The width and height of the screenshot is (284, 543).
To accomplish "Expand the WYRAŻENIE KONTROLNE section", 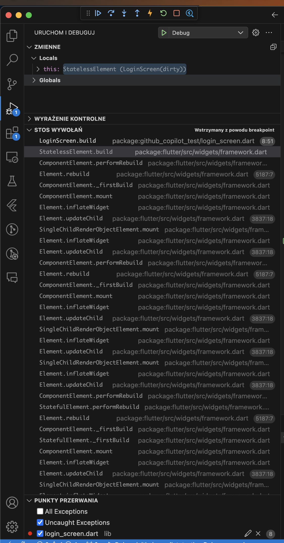I will (70, 119).
